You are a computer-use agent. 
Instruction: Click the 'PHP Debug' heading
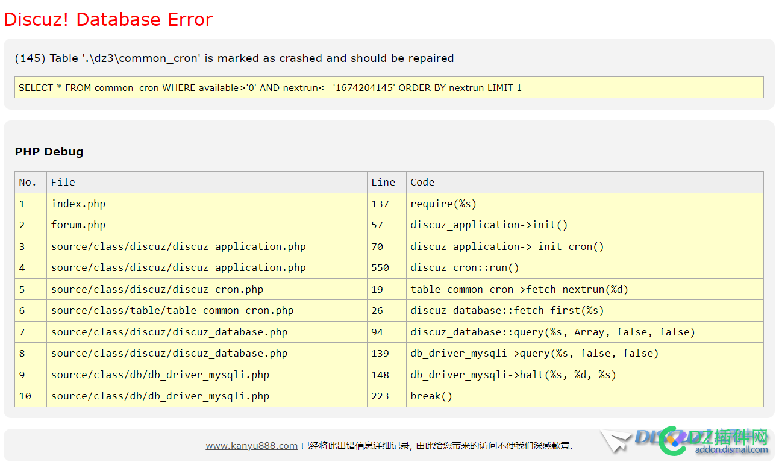click(49, 151)
